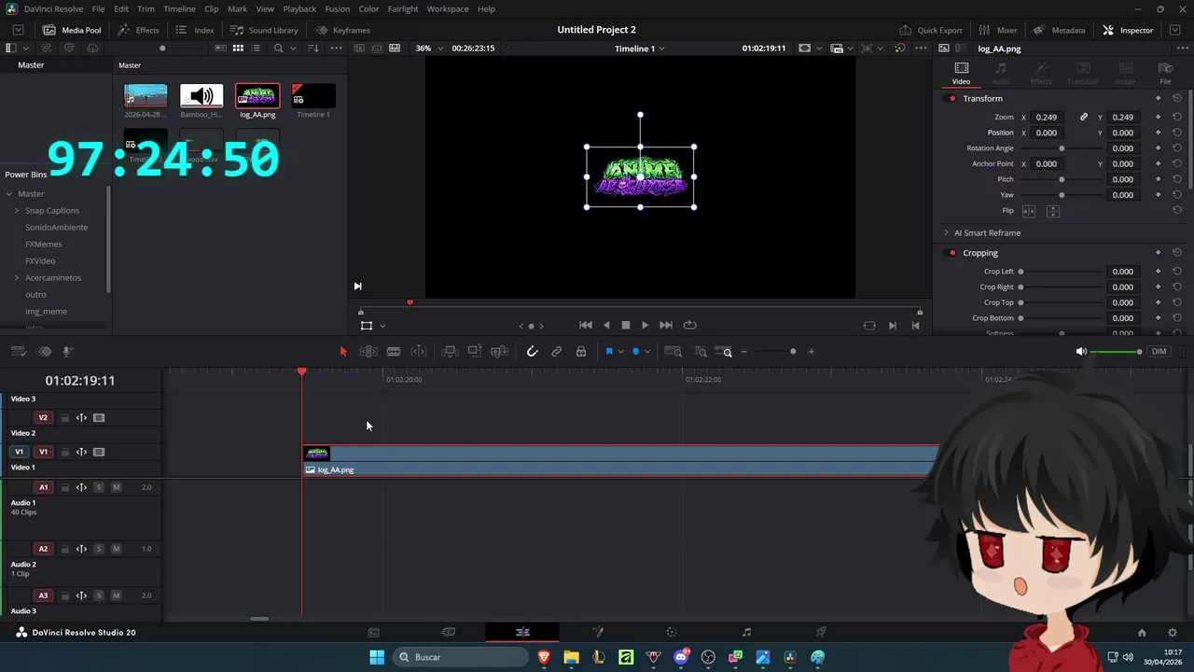Expand AI Smart Reframe section
Viewport: 1194px width, 672px height.
pyautogui.click(x=946, y=233)
